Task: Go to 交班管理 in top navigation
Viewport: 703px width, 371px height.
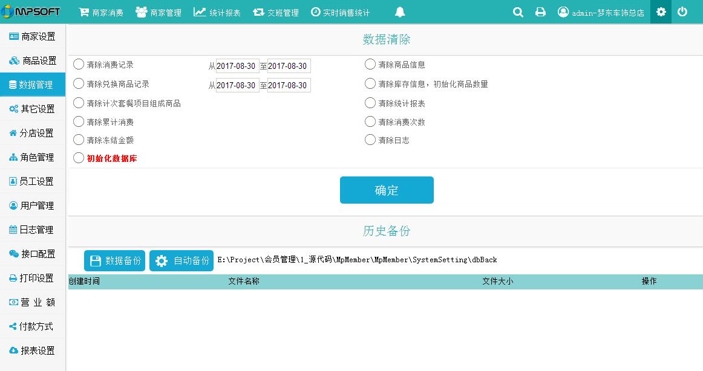Action: coord(276,13)
